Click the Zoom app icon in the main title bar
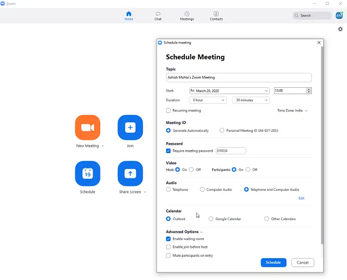This screenshot has width=347, height=280. point(2,3)
